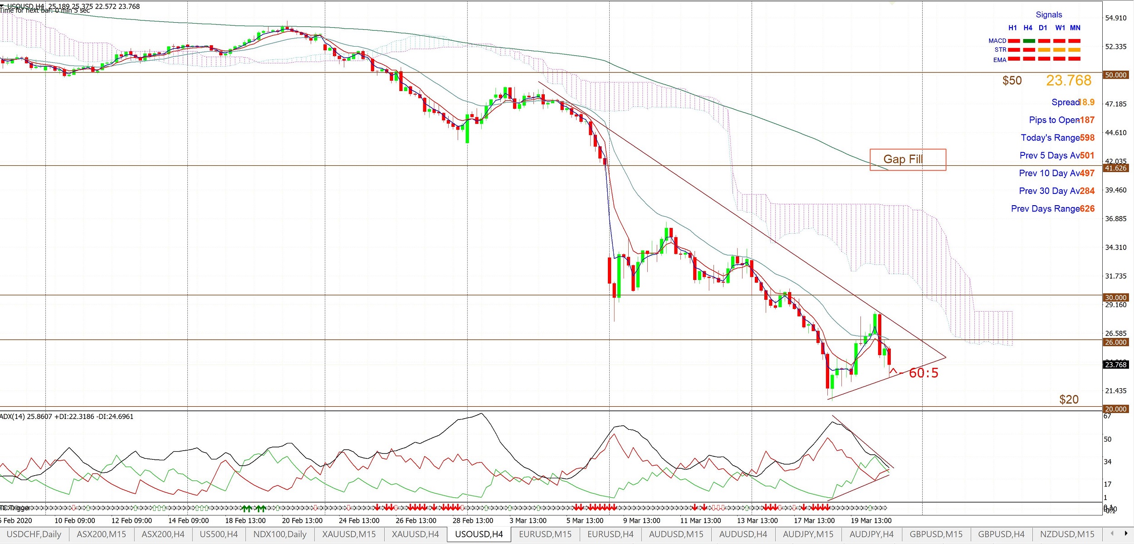Click the ADX(14) indicator label
This screenshot has width=1134, height=544.
coord(67,417)
